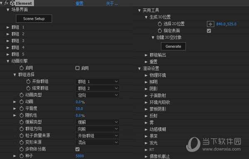Expand the 子面散射 settings
The height and width of the screenshot is (159, 249).
coord(146,96)
